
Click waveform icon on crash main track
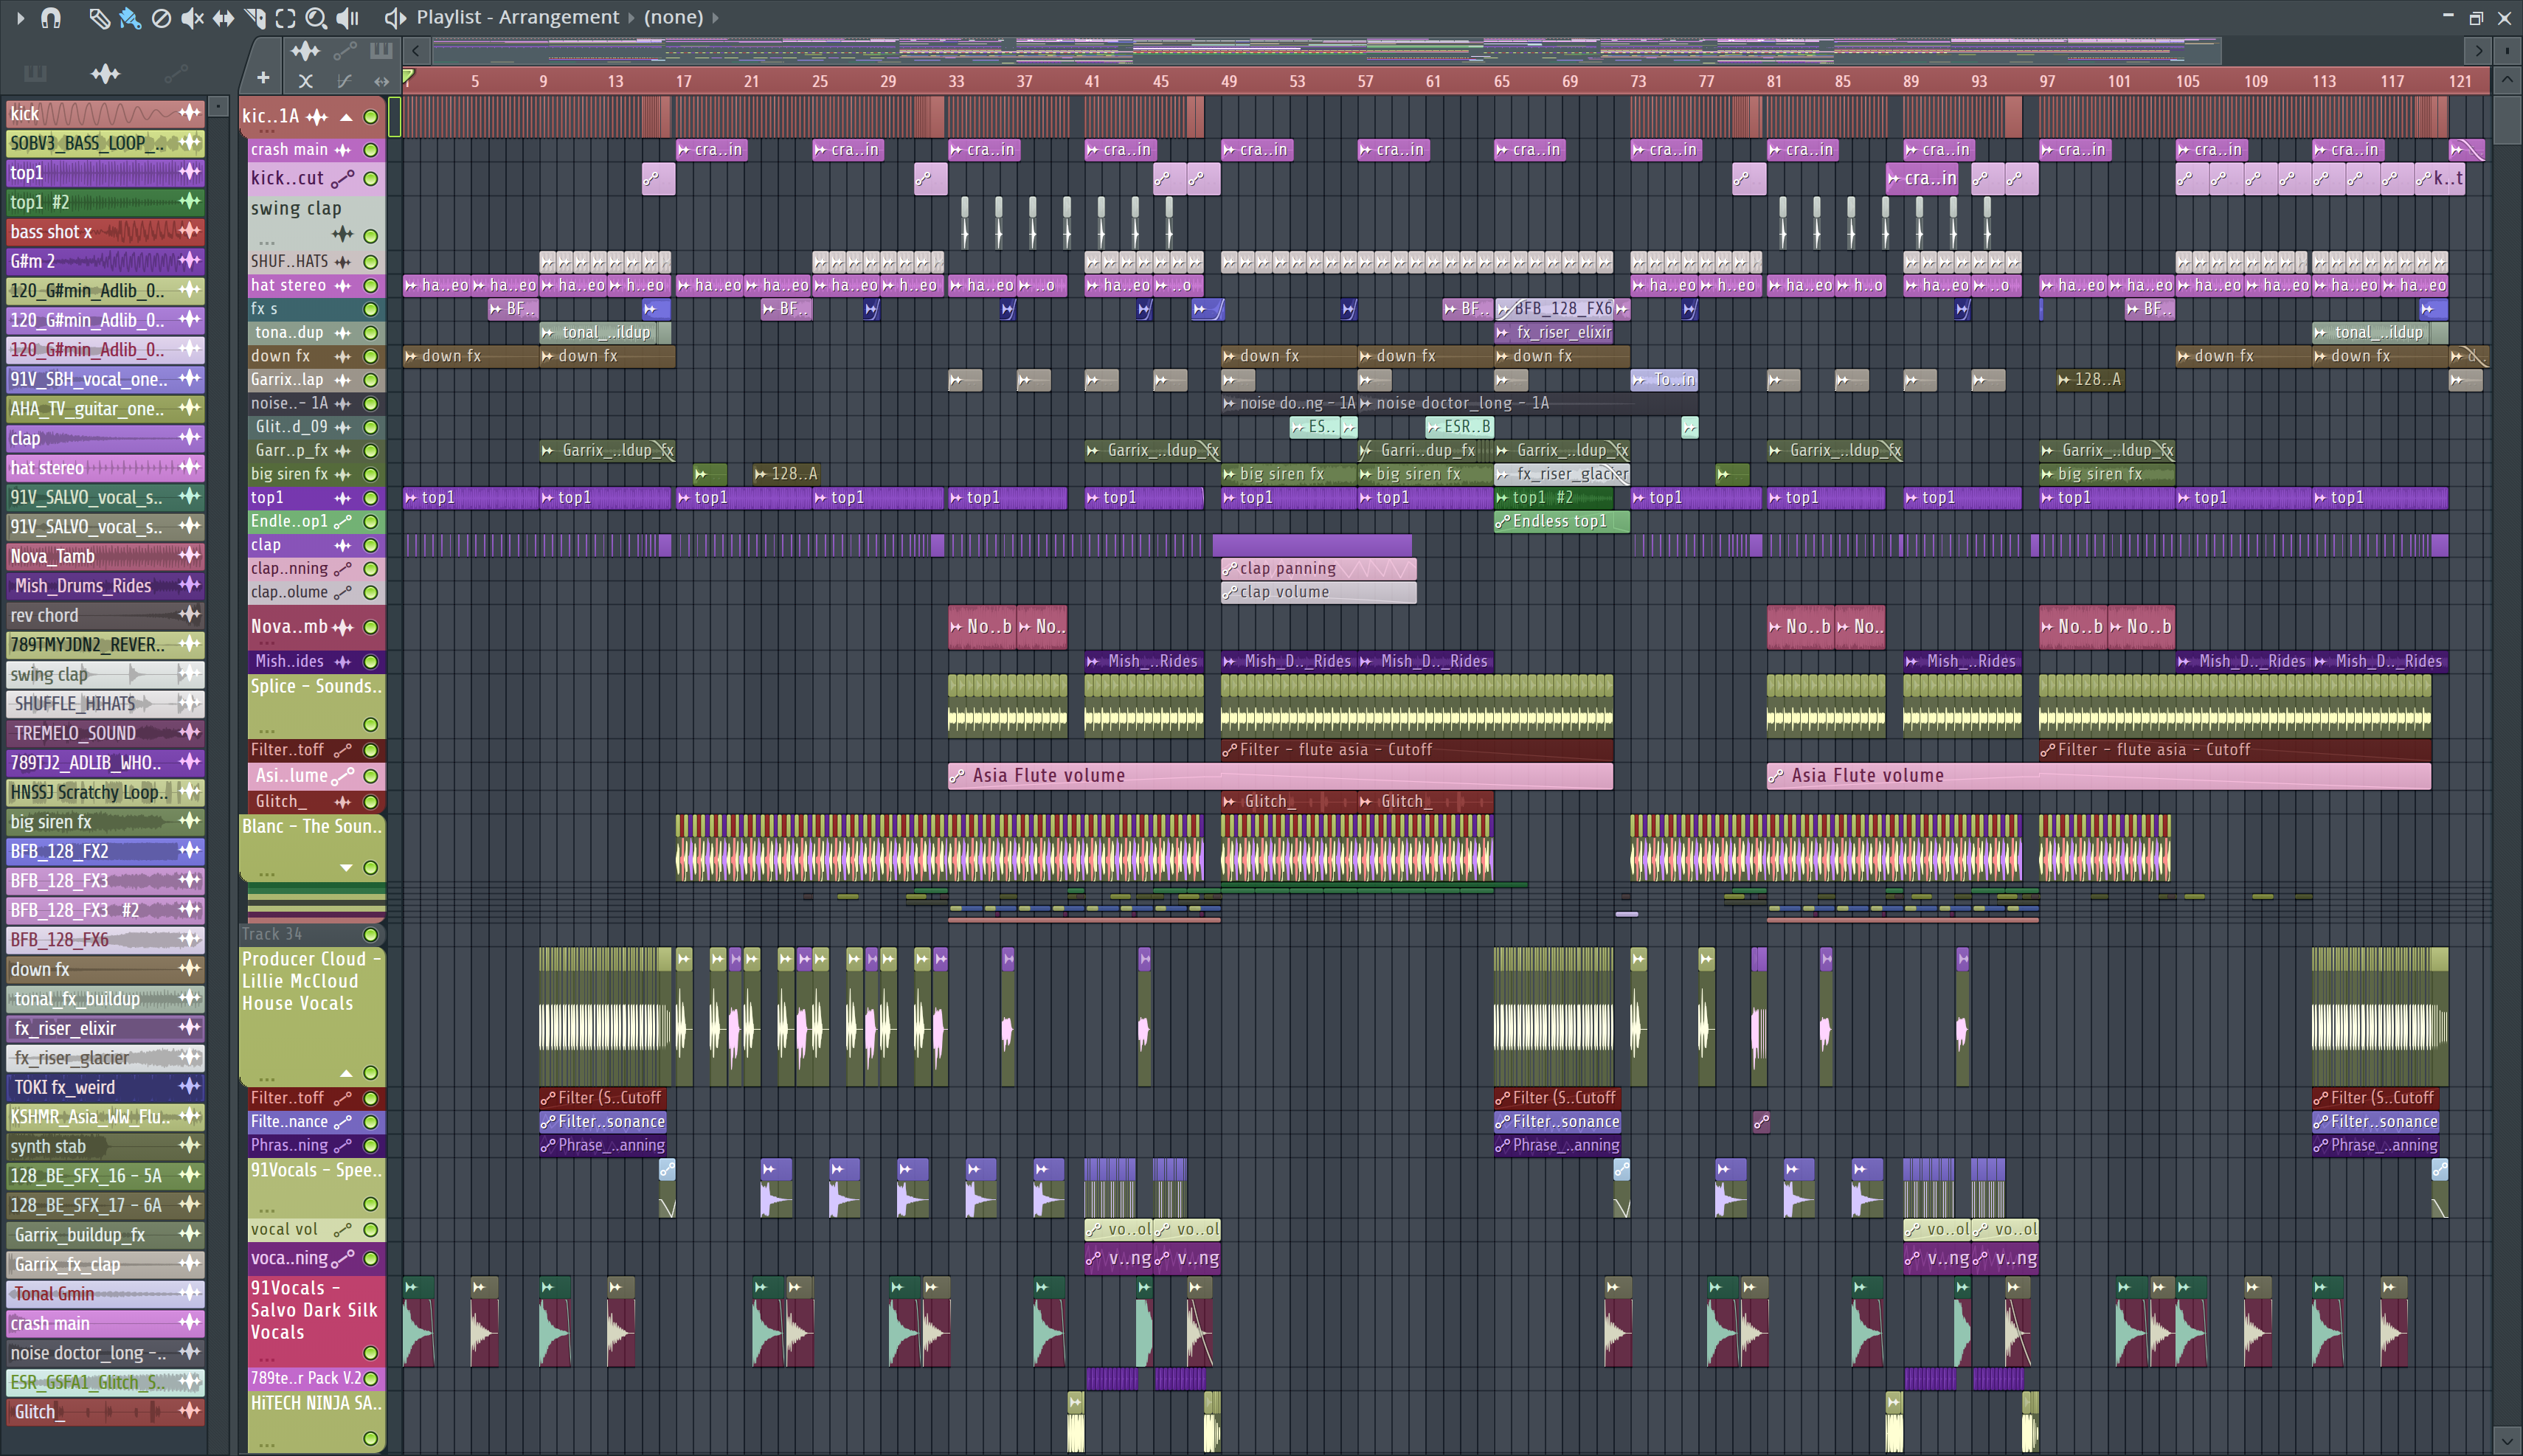(x=343, y=150)
